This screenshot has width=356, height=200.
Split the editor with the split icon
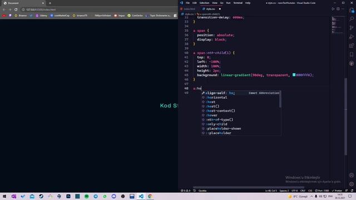pyautogui.click(x=338, y=9)
